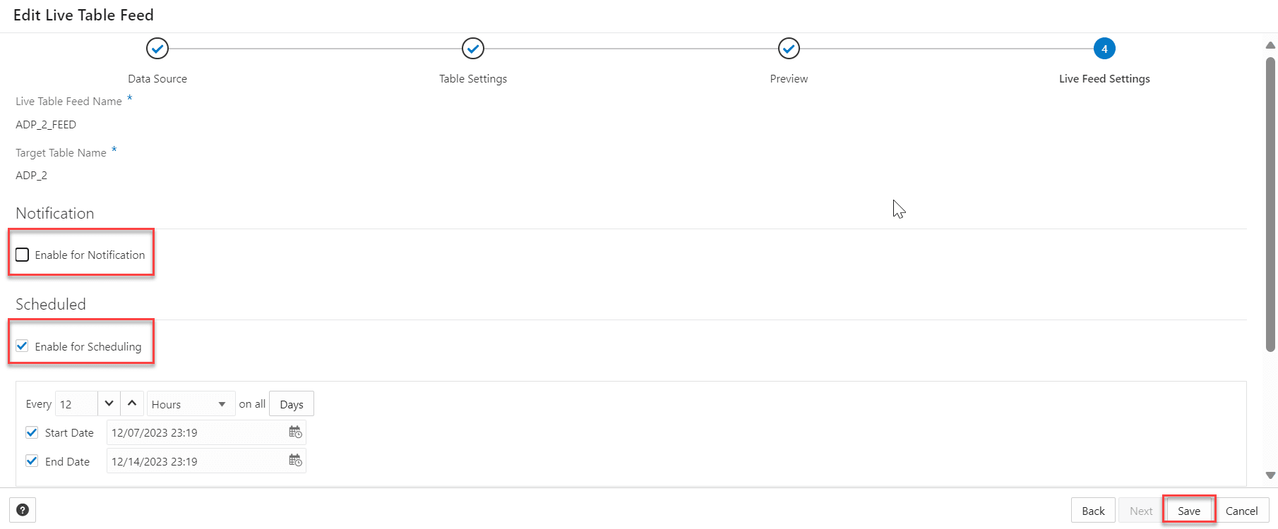The height and width of the screenshot is (529, 1278).
Task: Select the step 4 indicator circle
Action: tap(1104, 48)
